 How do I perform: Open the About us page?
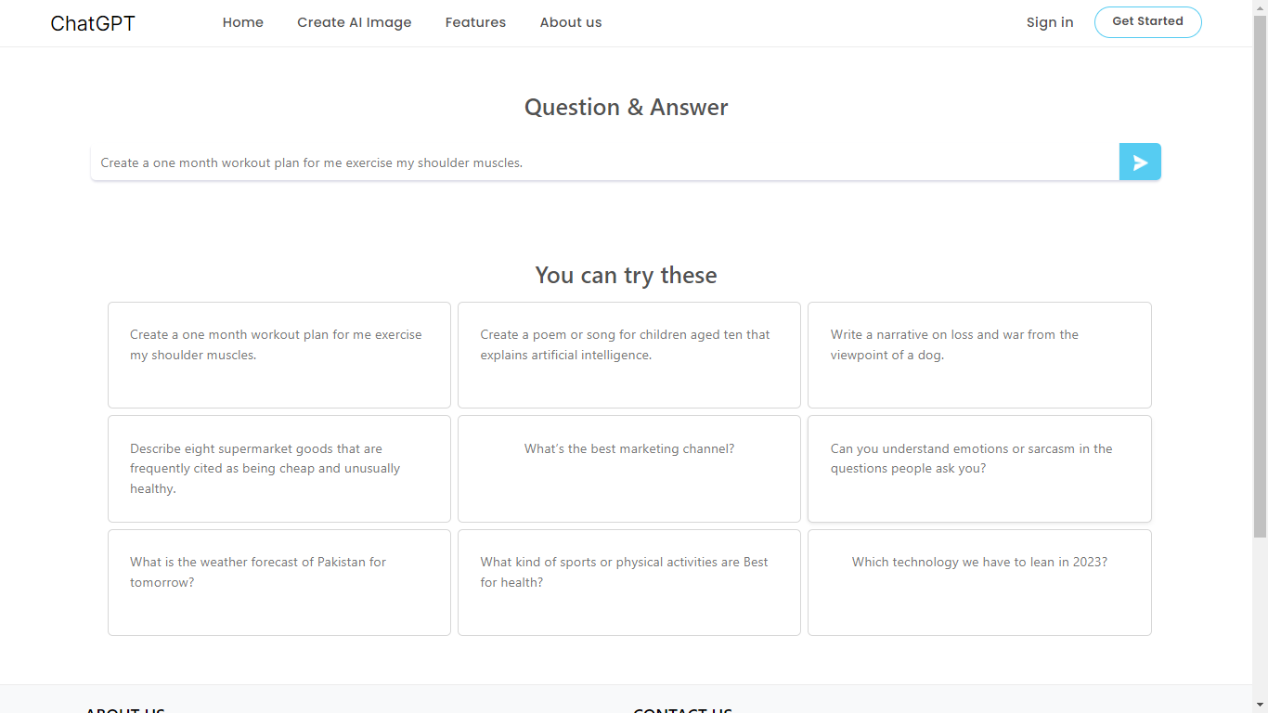click(570, 22)
